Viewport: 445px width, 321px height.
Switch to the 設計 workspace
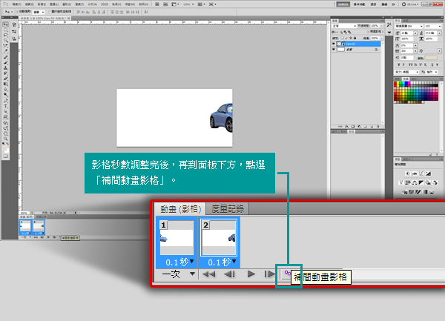(x=374, y=4)
